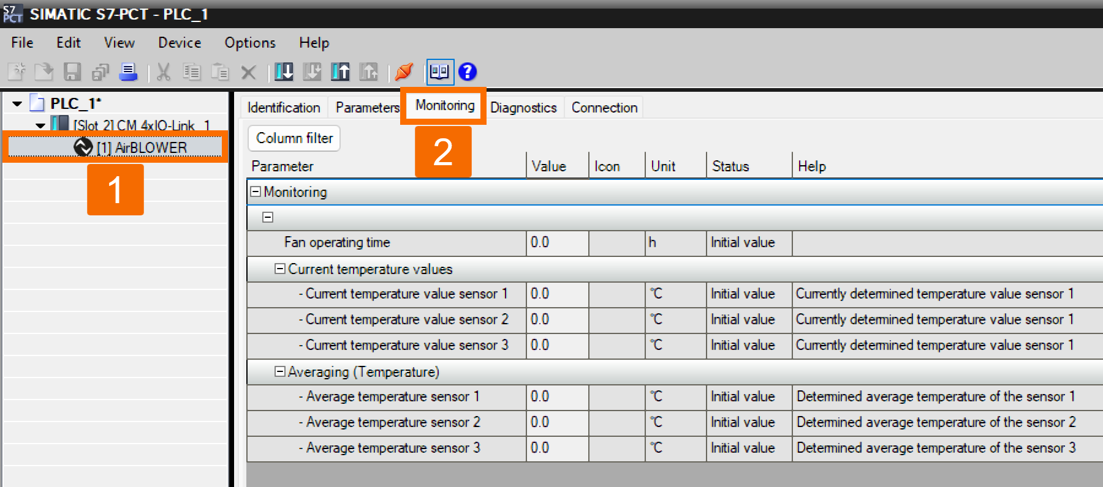Collapse the Monitoring group row
The width and height of the screenshot is (1103, 487).
[x=256, y=191]
